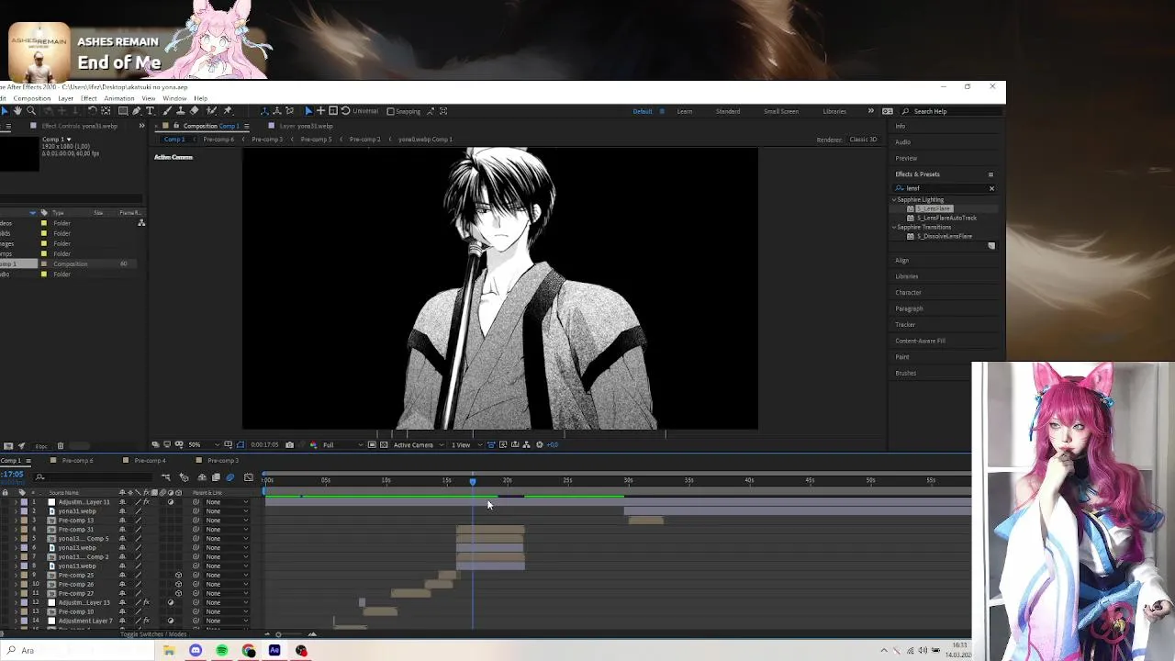Click the exposure value +0.0 in viewer
1175x661 pixels.
[x=553, y=445]
